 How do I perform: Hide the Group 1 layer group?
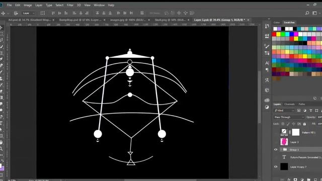point(276,150)
